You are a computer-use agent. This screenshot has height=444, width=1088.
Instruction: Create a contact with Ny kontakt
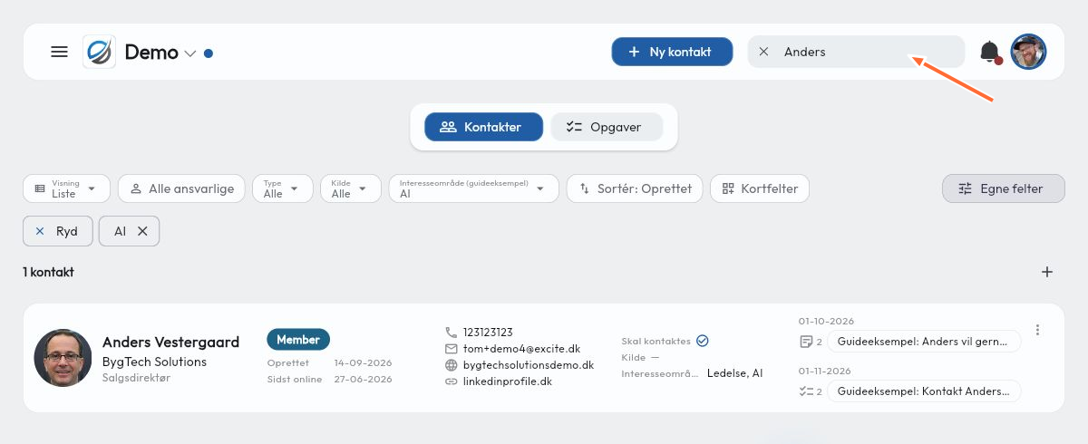pos(672,52)
